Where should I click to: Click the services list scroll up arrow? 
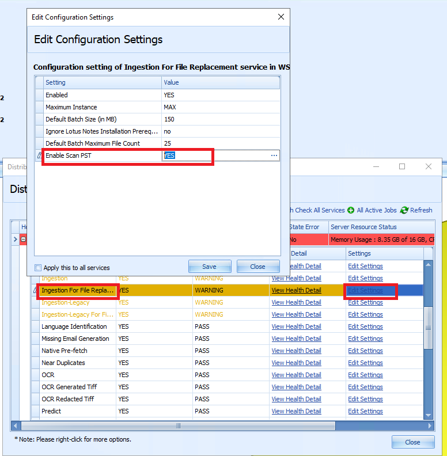(428, 265)
